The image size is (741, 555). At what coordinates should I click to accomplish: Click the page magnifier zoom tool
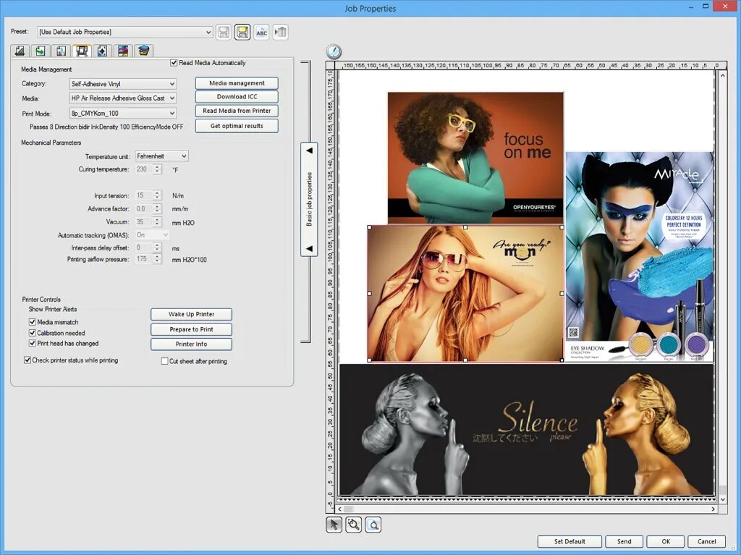coord(373,525)
